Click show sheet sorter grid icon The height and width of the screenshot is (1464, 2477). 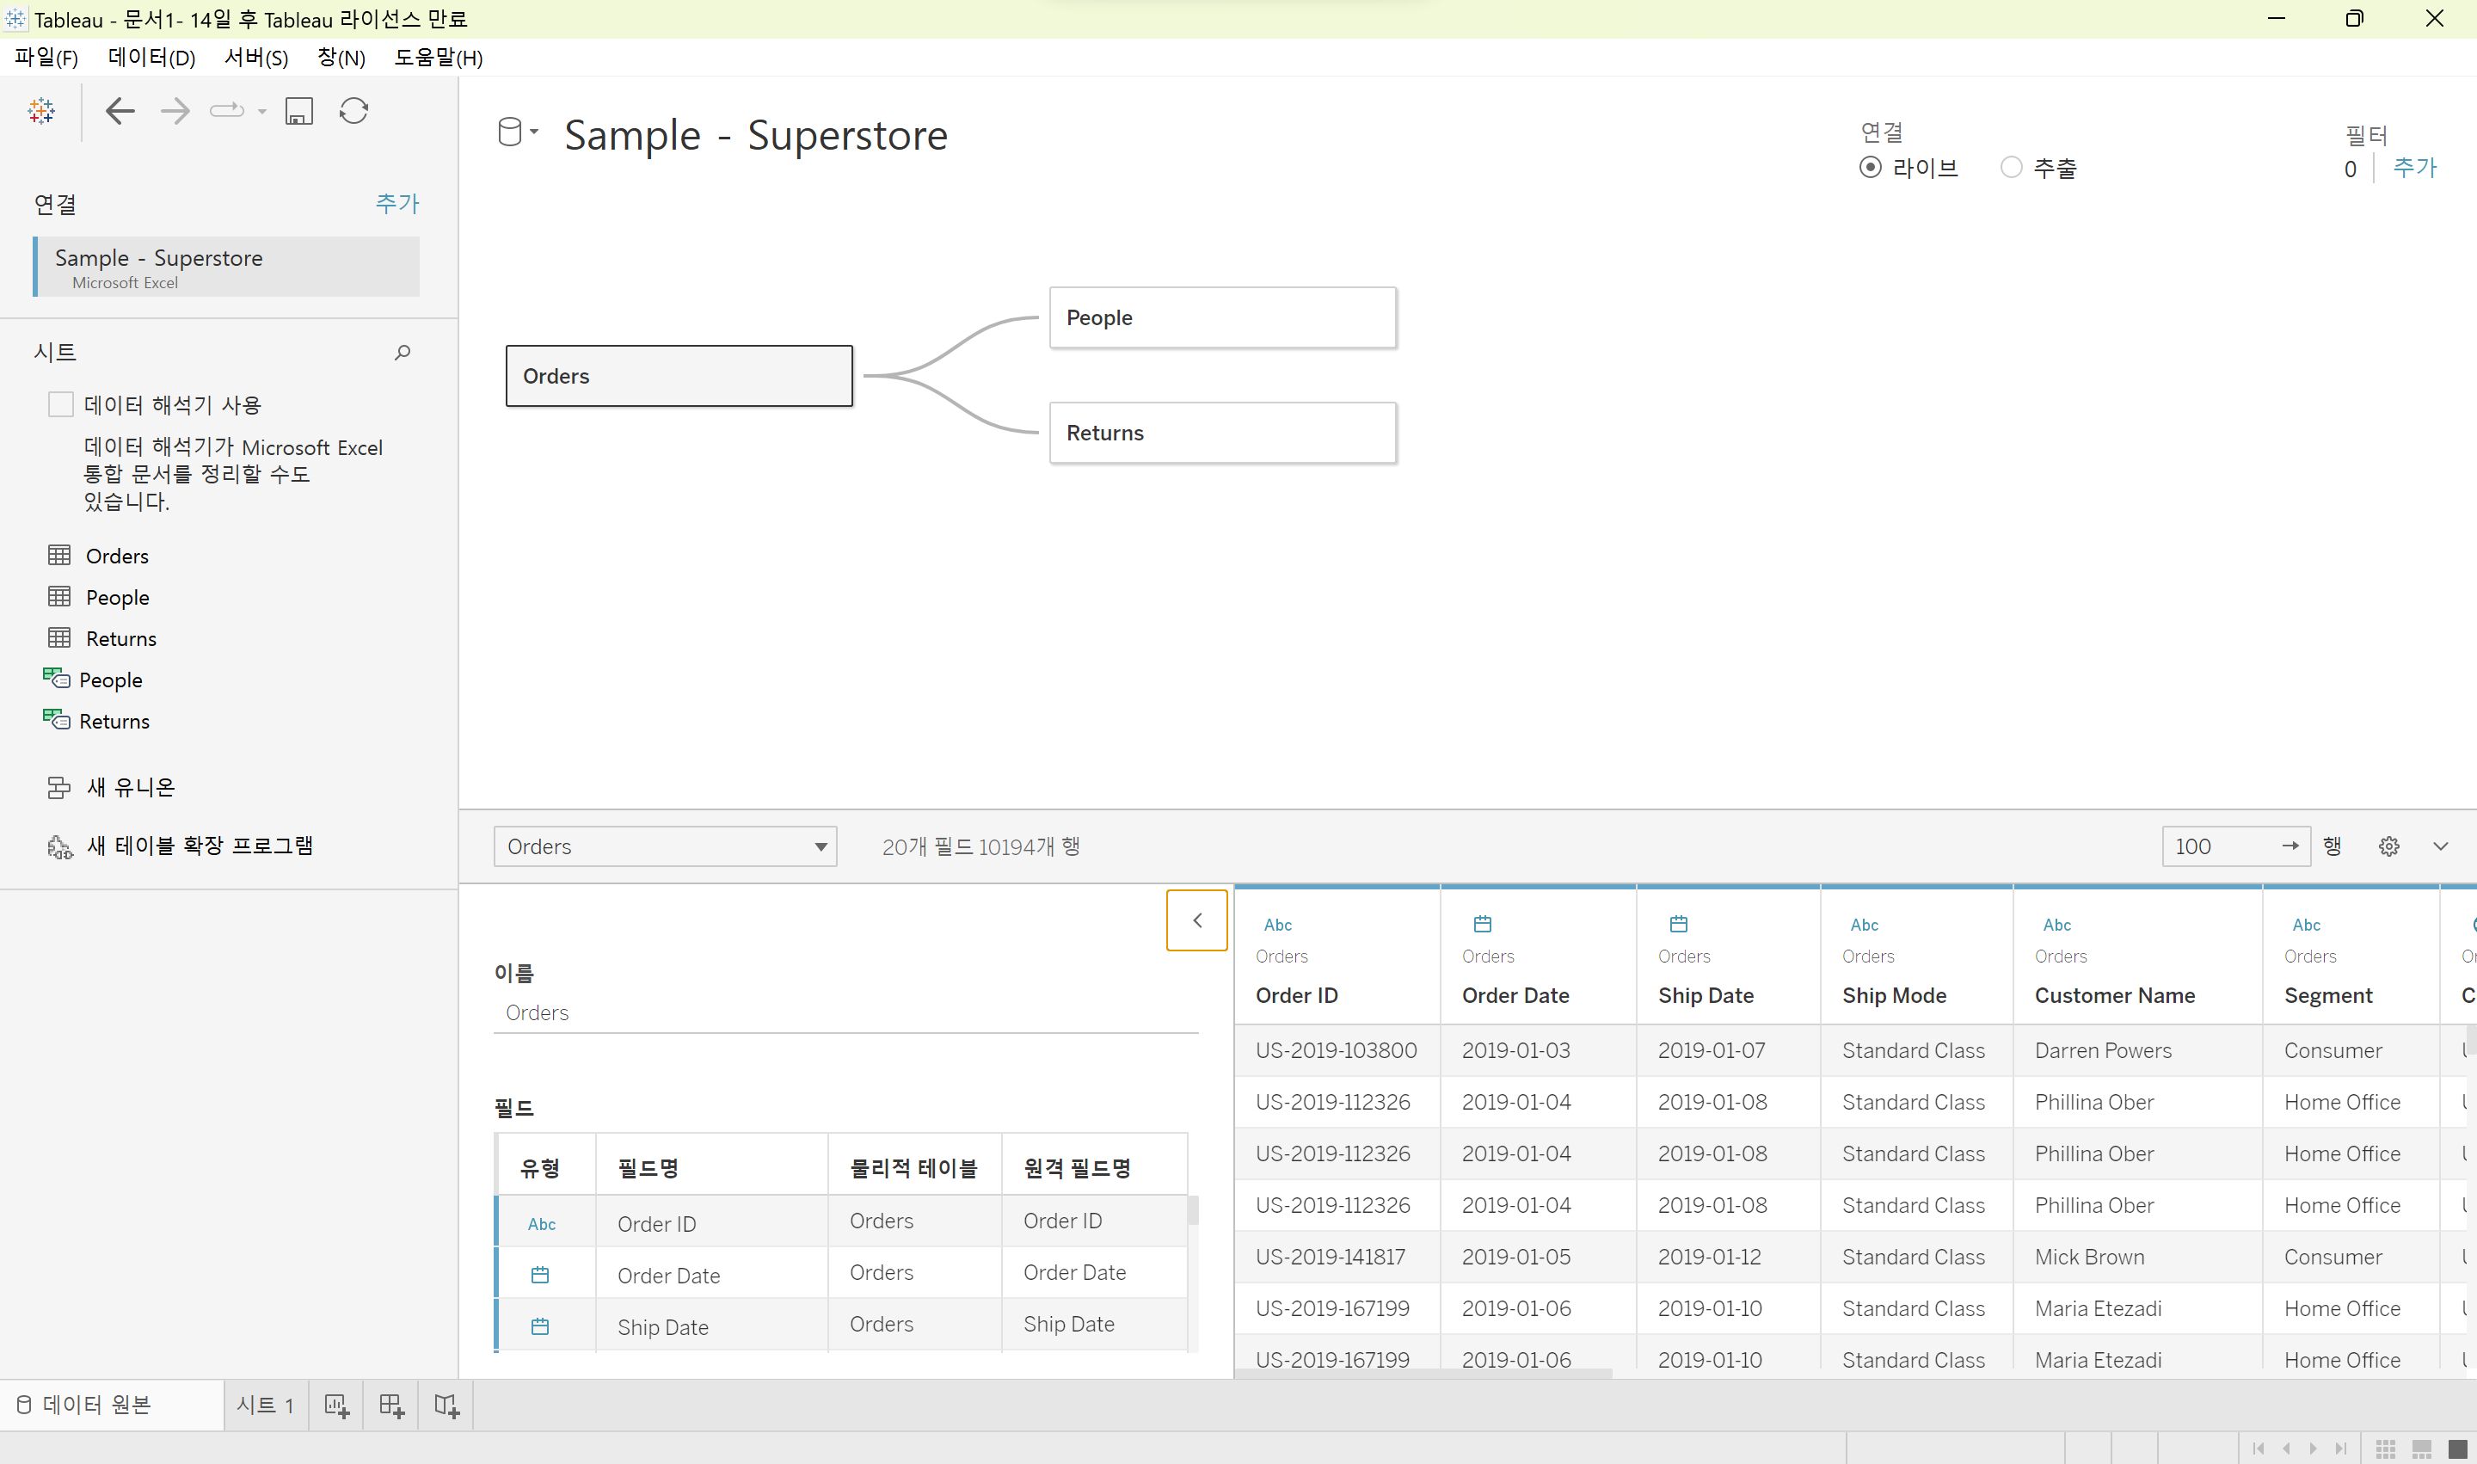point(2386,1449)
